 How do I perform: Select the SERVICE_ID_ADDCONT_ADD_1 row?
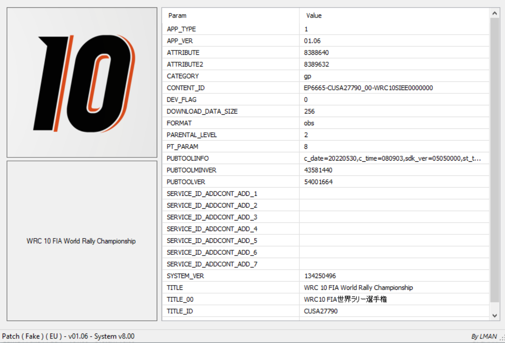[x=235, y=193]
